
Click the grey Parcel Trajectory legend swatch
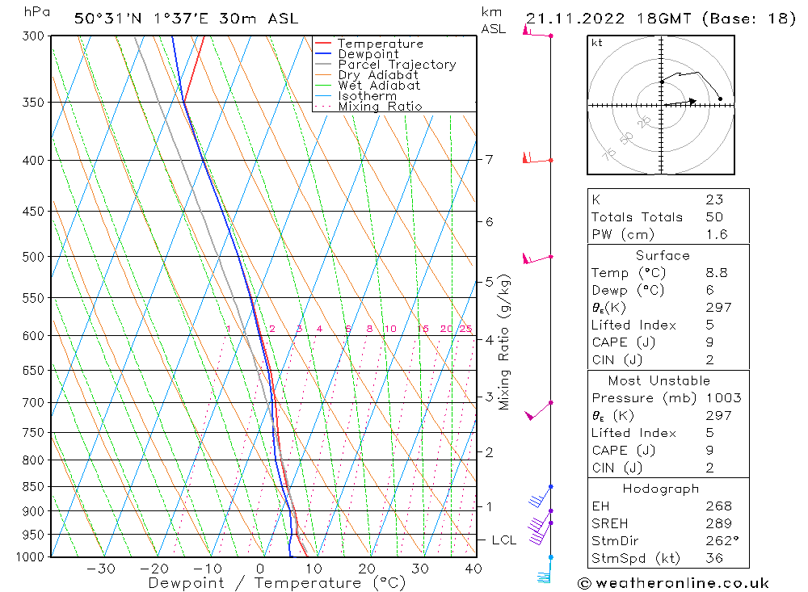pyautogui.click(x=322, y=64)
